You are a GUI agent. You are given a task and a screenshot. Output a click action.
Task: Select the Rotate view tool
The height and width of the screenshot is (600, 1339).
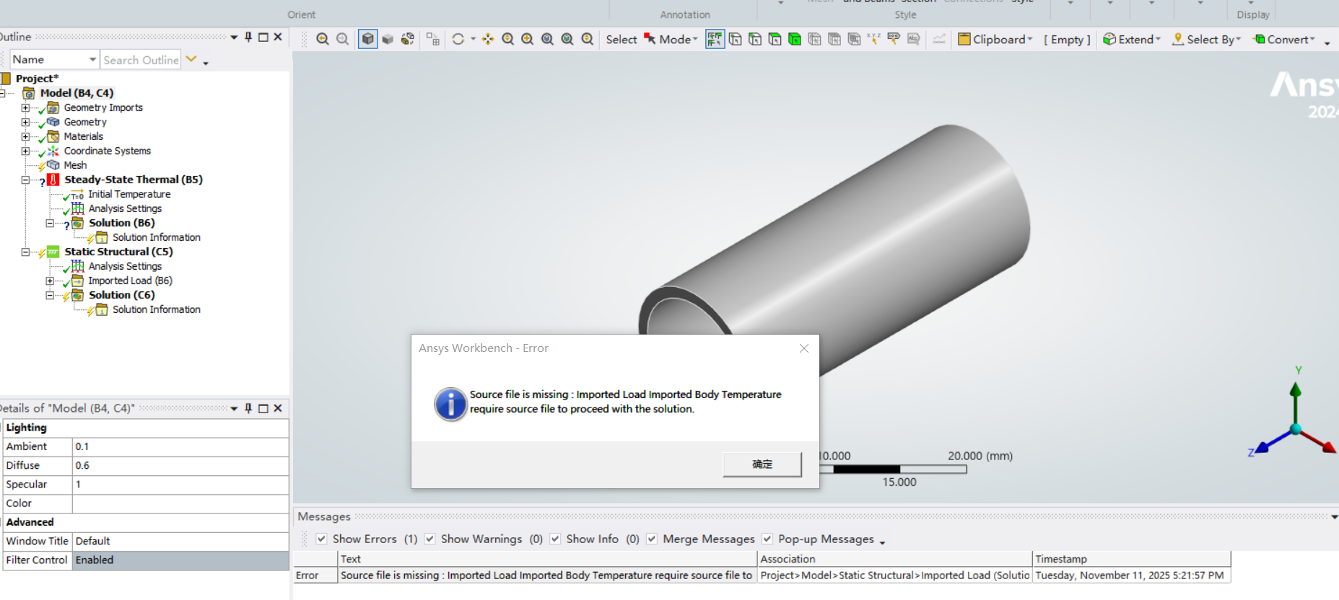pos(458,40)
